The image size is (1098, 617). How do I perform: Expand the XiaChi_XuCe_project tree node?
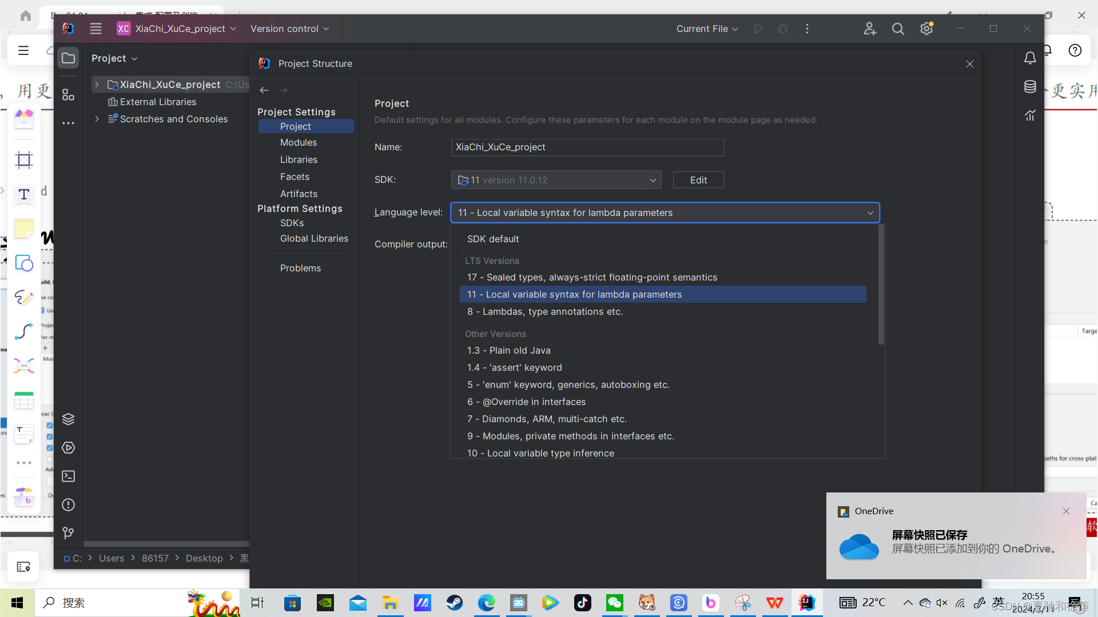click(97, 85)
